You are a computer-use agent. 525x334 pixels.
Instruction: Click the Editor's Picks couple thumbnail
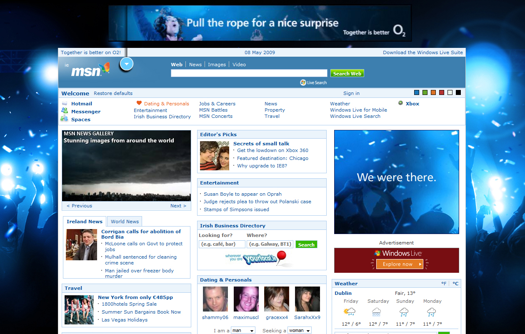point(215,156)
